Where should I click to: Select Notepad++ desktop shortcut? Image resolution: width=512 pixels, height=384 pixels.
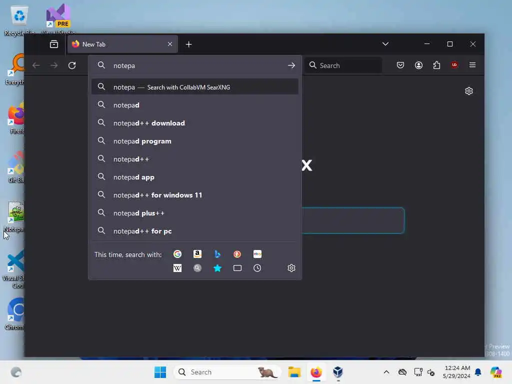point(14,217)
